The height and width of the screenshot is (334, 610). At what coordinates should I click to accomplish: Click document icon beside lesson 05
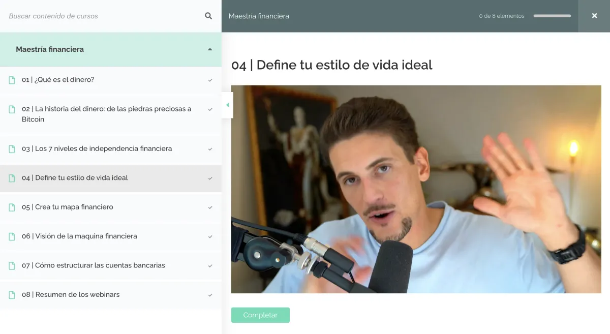[x=12, y=207]
